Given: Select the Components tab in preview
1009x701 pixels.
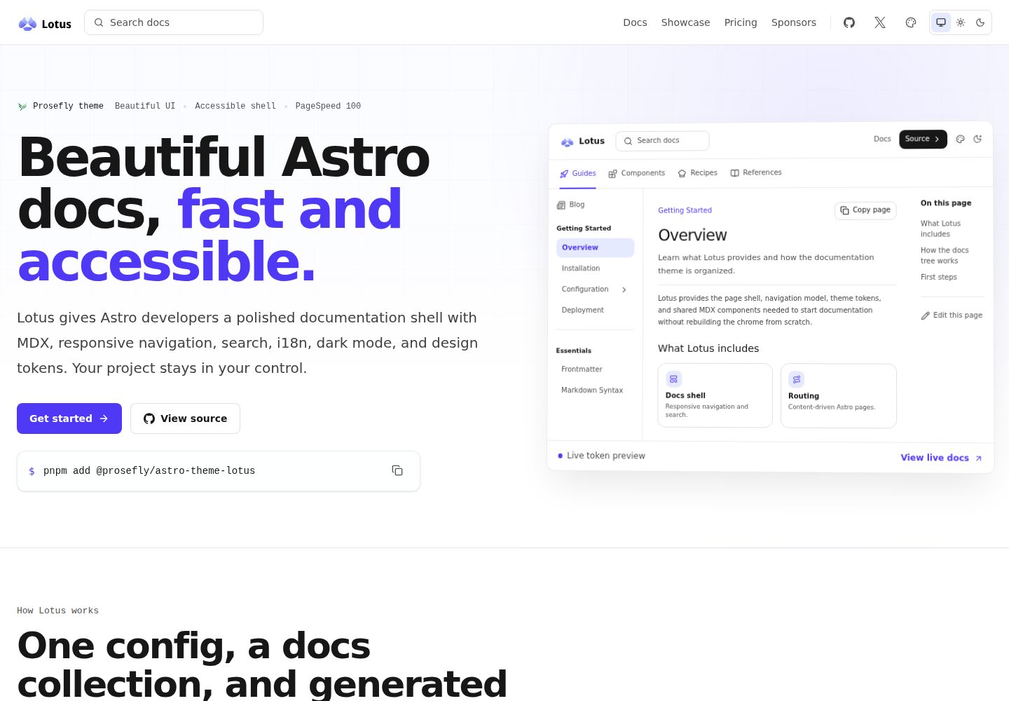Looking at the screenshot, I should pos(636,173).
